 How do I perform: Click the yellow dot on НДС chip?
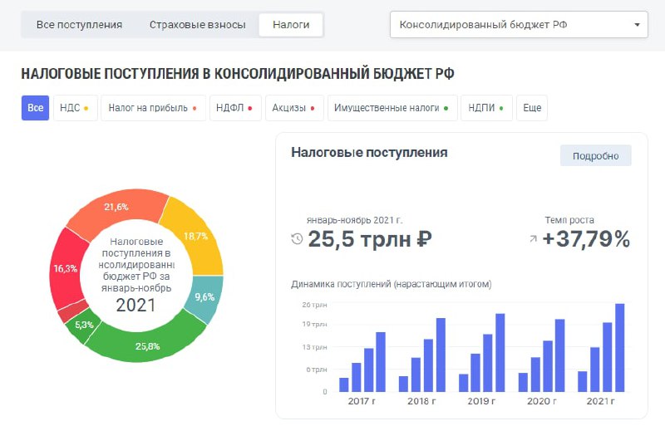(86, 108)
